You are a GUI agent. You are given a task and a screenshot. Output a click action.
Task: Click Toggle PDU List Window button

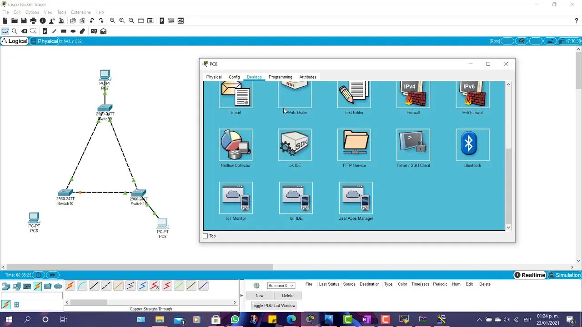273,306
